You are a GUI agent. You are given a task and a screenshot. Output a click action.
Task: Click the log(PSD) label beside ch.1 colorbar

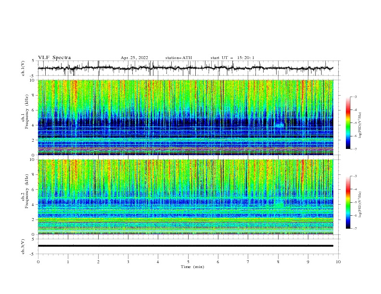[360, 125]
